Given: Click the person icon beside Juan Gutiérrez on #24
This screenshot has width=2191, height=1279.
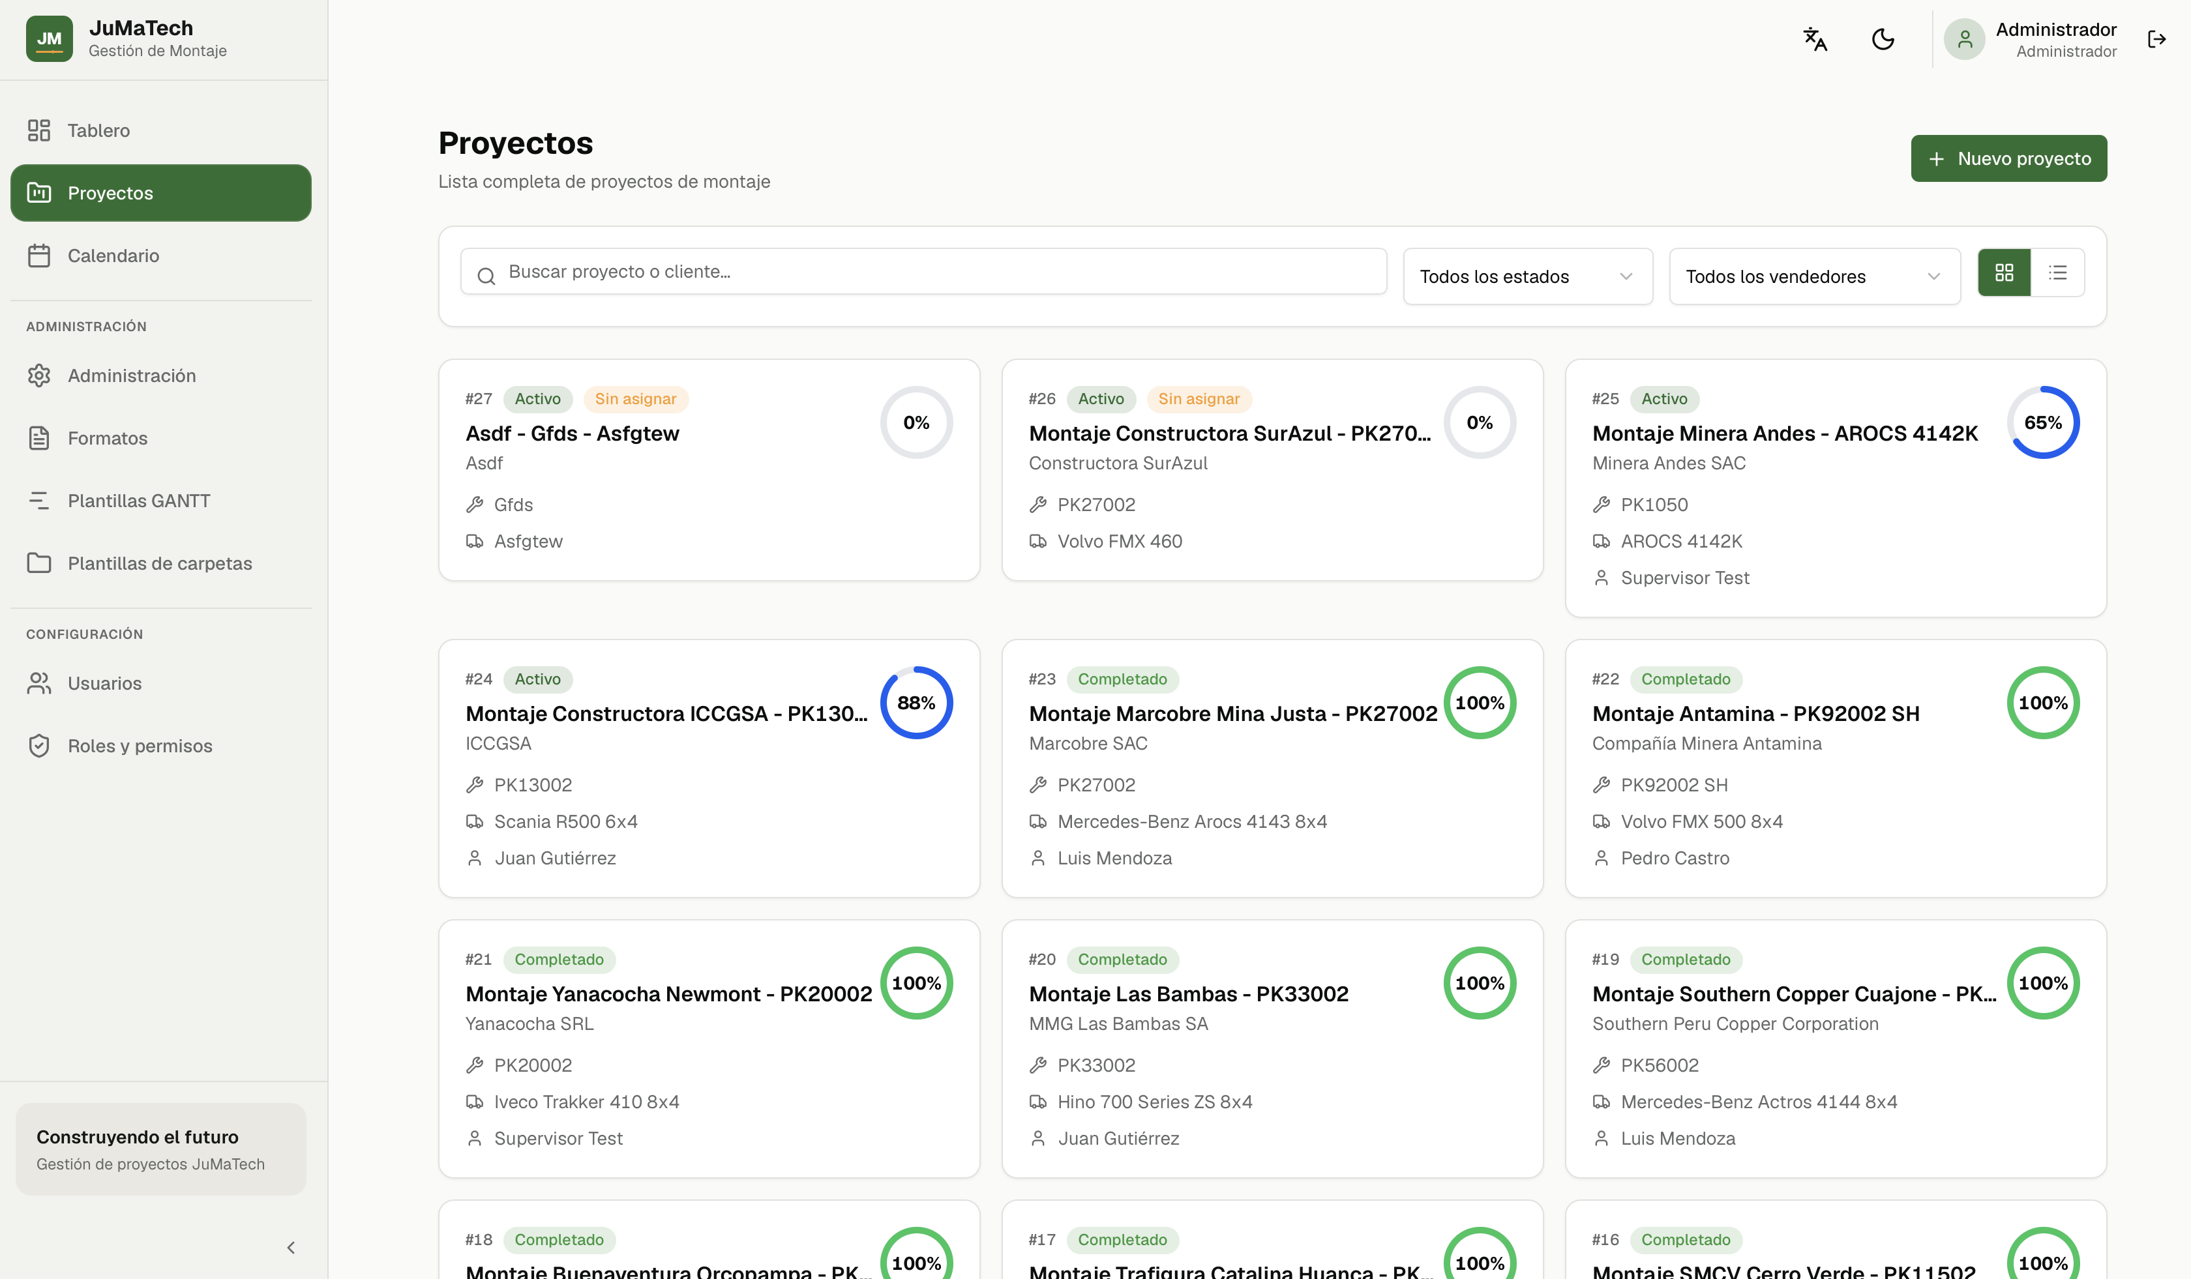Looking at the screenshot, I should pos(475,859).
